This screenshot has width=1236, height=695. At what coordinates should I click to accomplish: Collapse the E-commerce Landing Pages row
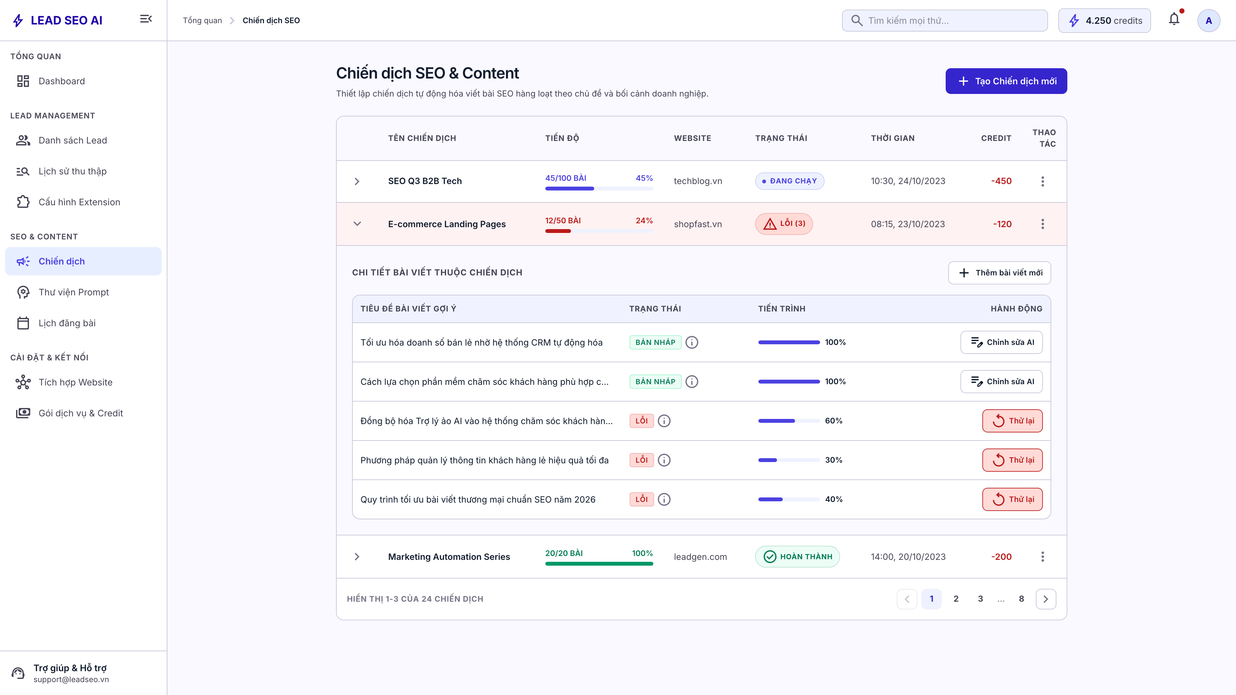point(357,224)
